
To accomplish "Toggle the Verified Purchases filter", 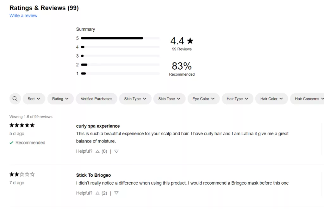I will point(96,98).
